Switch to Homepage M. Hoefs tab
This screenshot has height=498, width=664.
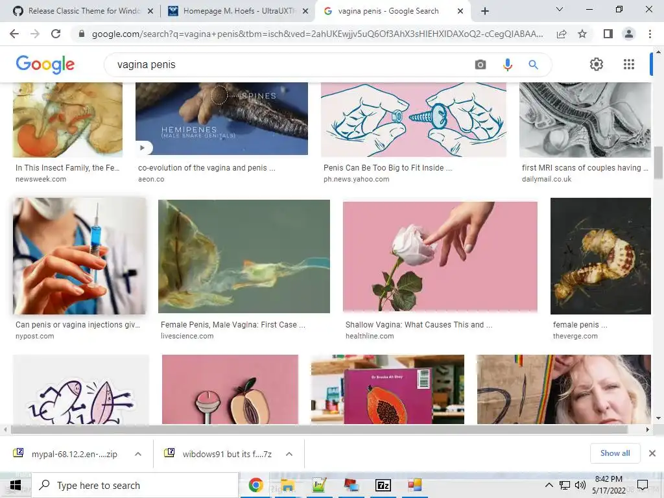point(239,11)
